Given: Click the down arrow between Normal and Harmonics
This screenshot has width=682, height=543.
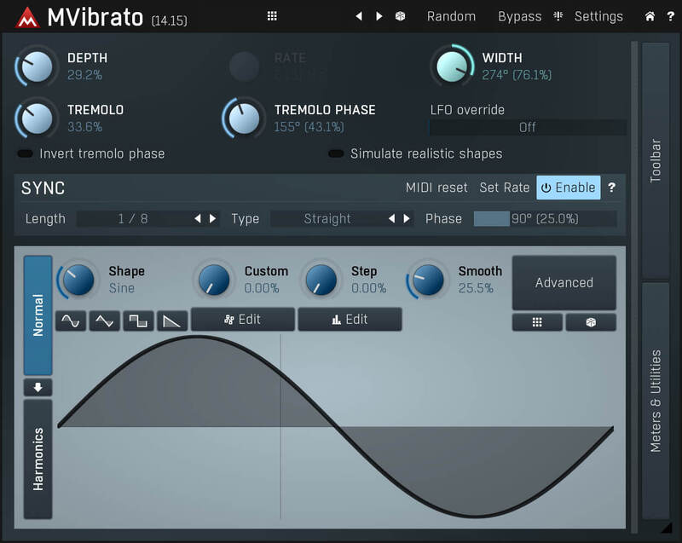Looking at the screenshot, I should point(38,388).
